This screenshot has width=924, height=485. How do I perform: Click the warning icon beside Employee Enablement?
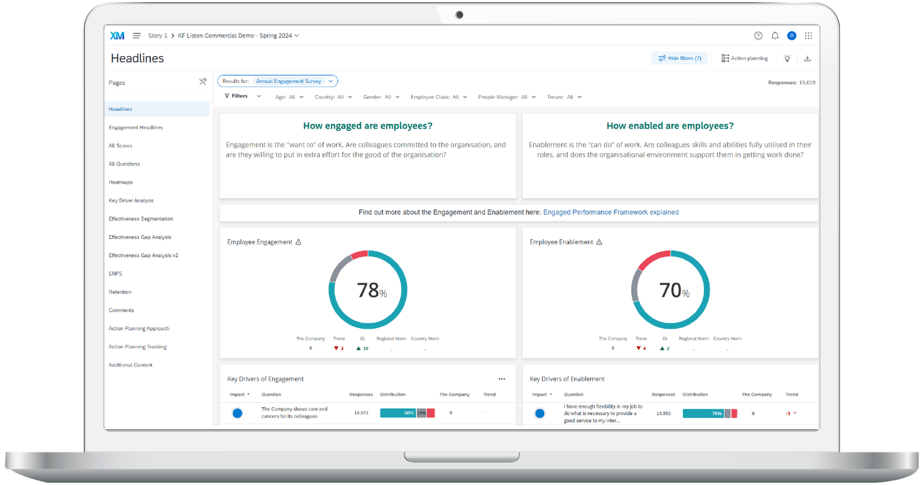(599, 242)
